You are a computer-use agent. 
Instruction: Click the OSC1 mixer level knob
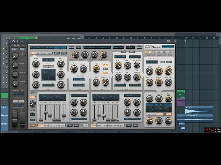click(76, 55)
